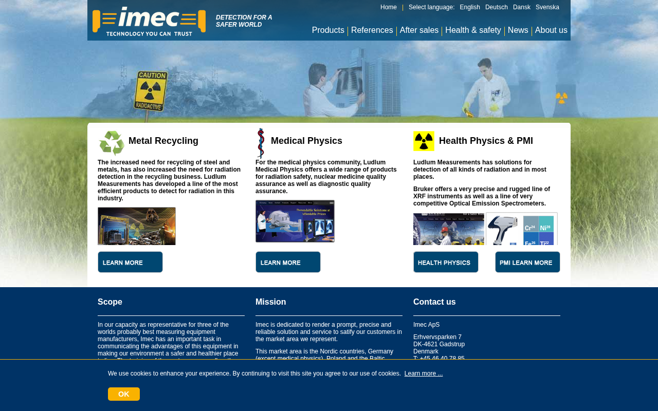The height and width of the screenshot is (411, 658).
Task: Open the News menu
Action: click(518, 30)
